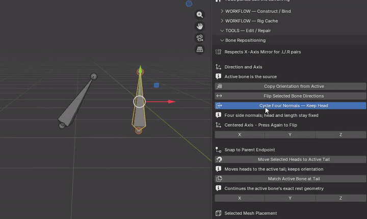Click Copy Orientation from Active button
The image size is (367, 219).
[x=291, y=87]
